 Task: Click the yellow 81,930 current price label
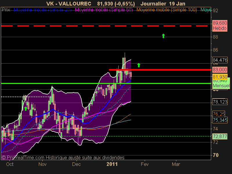point(220,77)
